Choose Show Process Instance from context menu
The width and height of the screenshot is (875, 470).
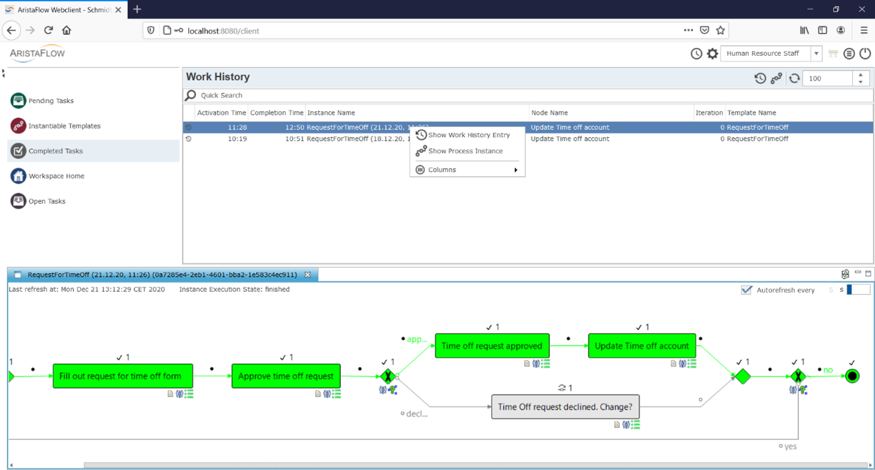(x=467, y=151)
